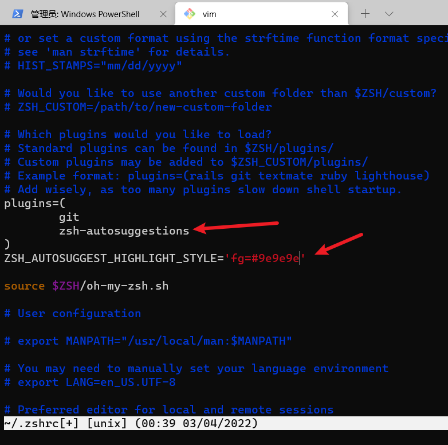Click the 'export LANG=en_US.UTF-8' comment
Screen dimensions: 448x445
pos(90,382)
